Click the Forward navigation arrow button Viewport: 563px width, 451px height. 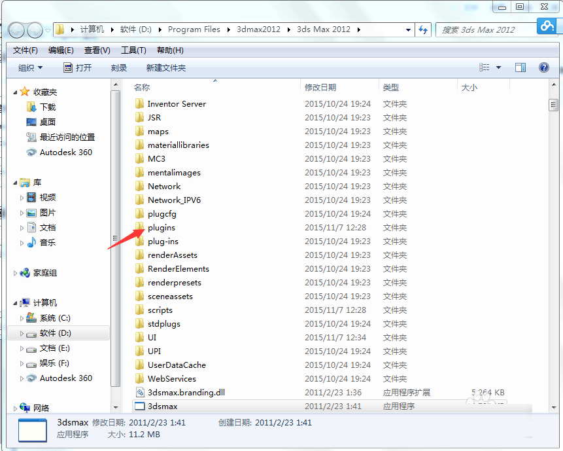coord(35,31)
